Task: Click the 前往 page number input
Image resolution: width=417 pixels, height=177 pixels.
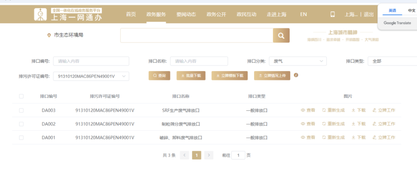Action: click(x=238, y=155)
